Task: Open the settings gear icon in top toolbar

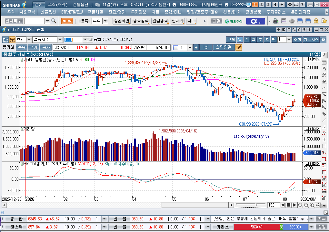Action: coord(292,21)
